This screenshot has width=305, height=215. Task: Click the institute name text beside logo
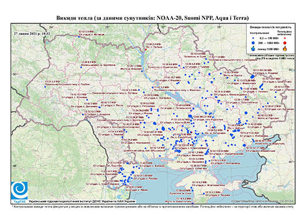coord(82,202)
